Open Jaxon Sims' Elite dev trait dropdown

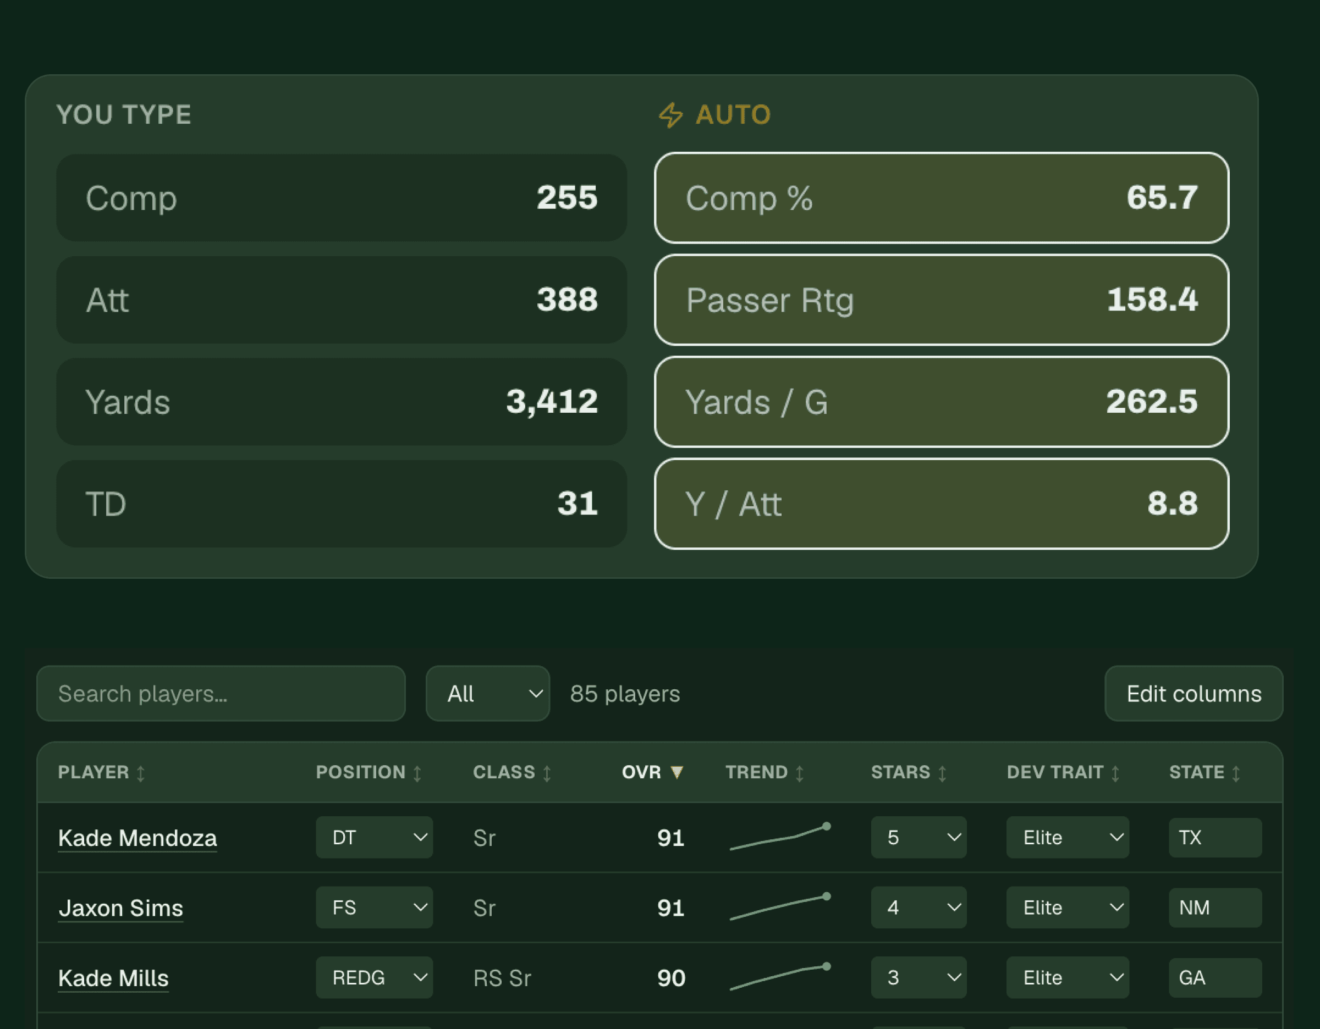(1068, 908)
